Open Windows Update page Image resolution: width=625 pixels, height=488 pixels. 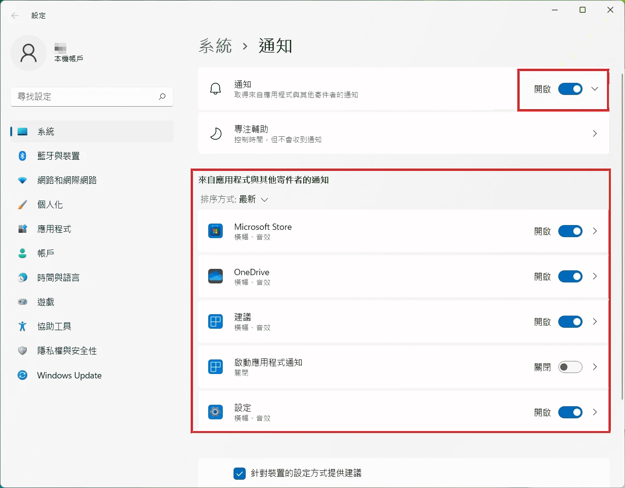click(x=92, y=375)
